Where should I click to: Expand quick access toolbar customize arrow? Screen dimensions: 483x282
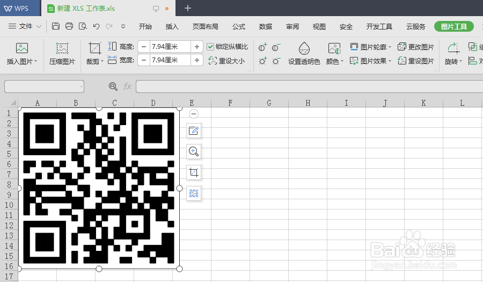123,26
